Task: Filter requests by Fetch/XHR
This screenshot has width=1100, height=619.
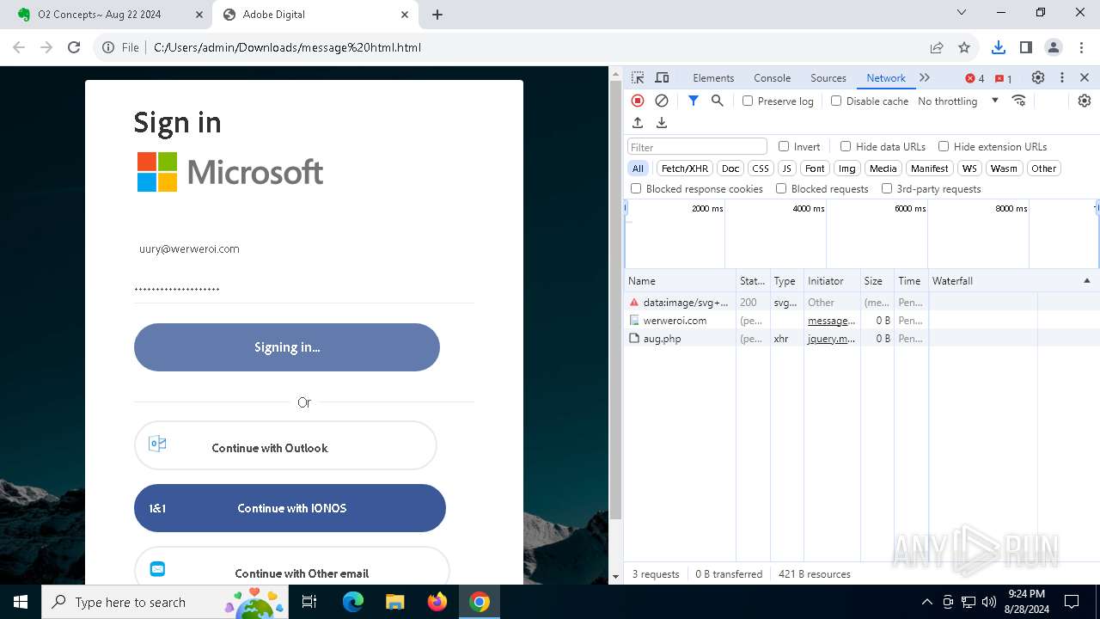Action: click(x=685, y=169)
